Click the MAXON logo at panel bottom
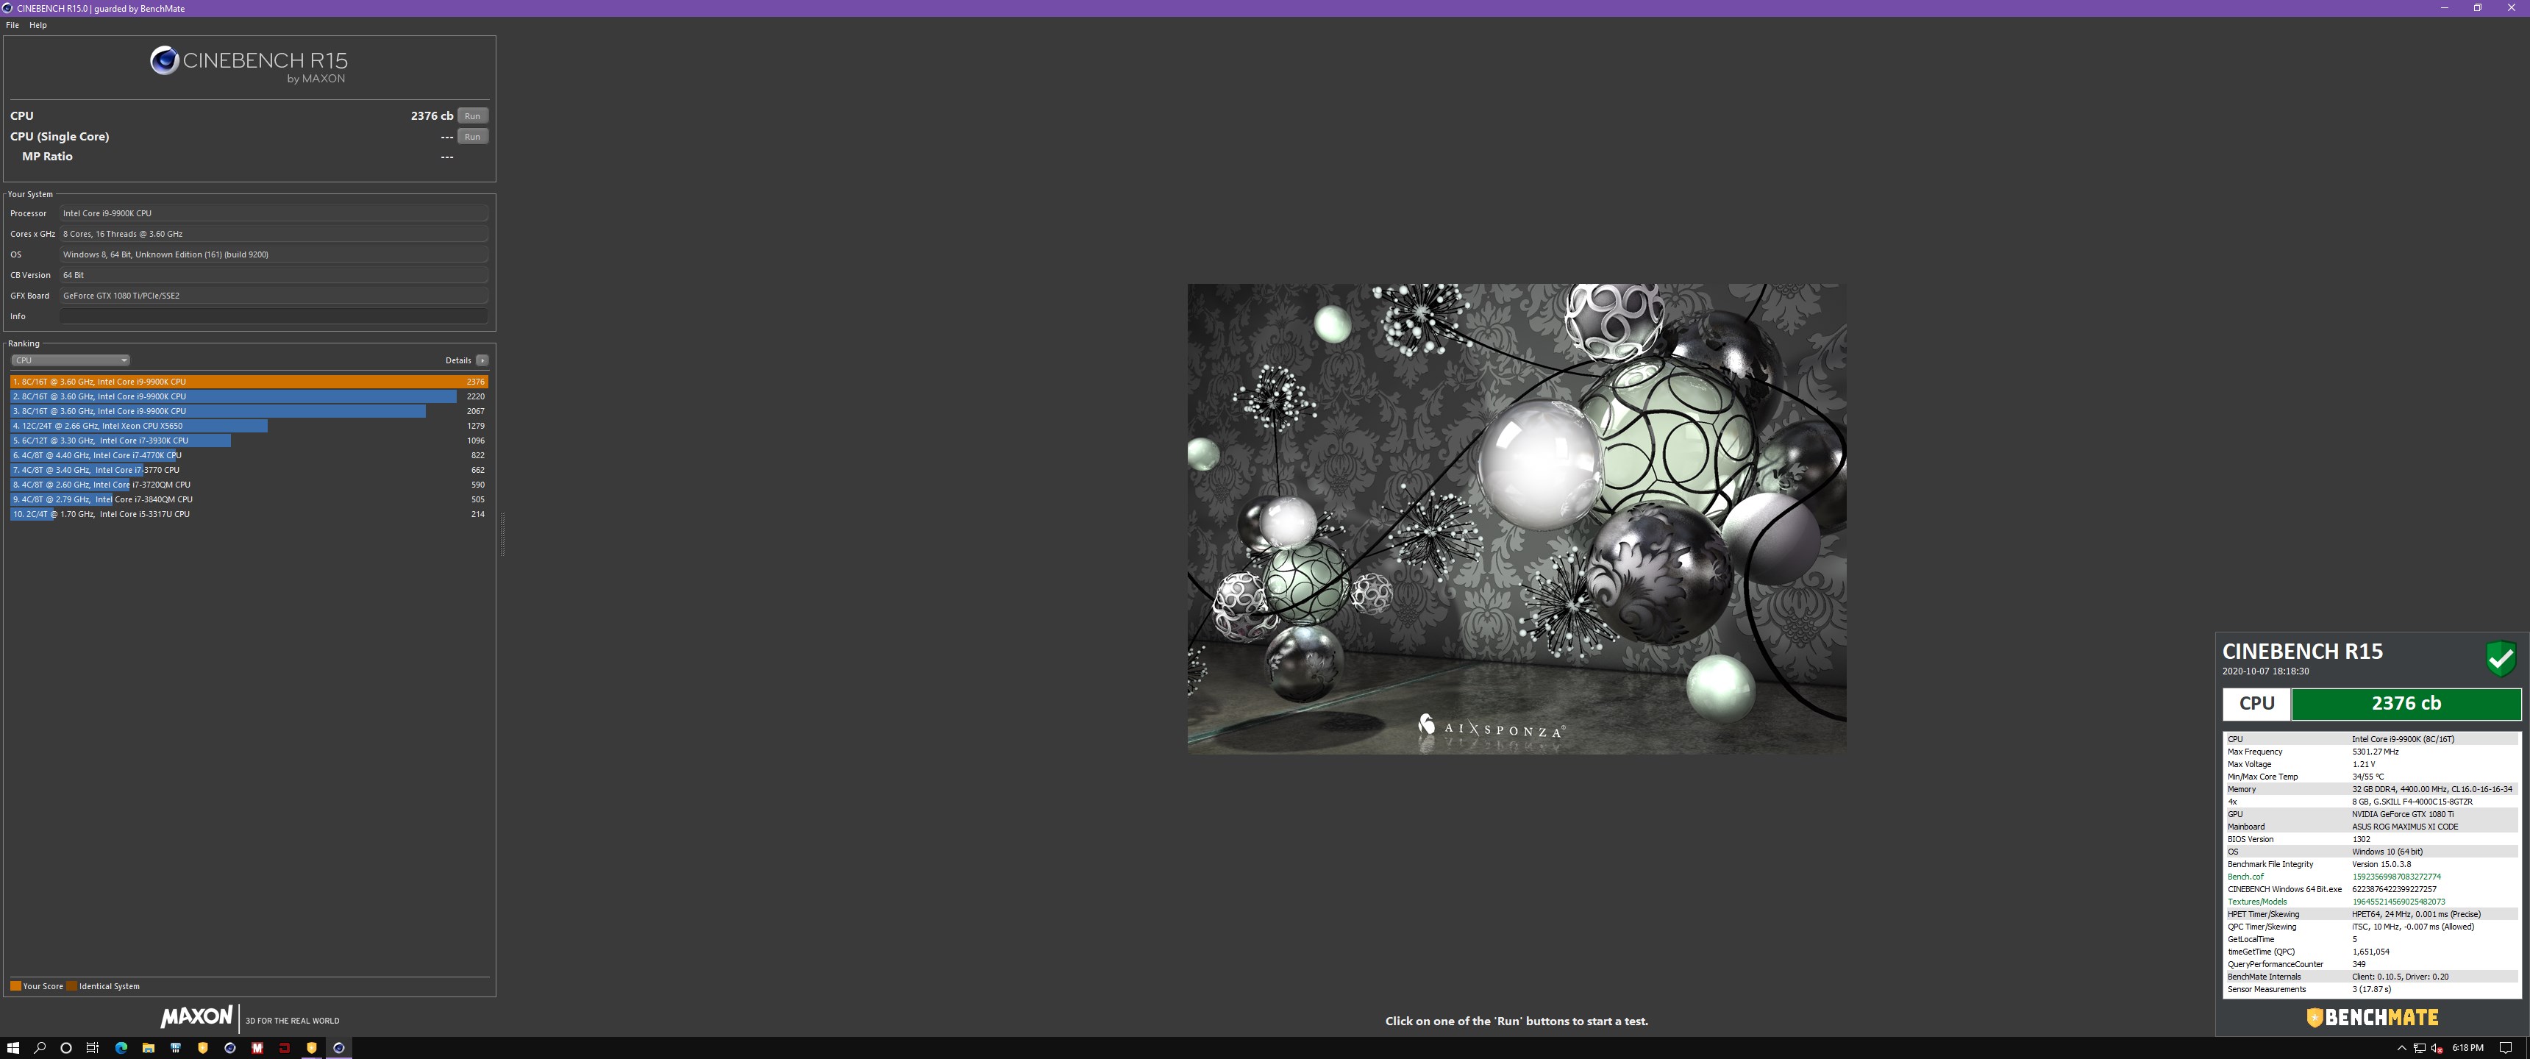Viewport: 2530px width, 1059px height. click(x=196, y=1017)
